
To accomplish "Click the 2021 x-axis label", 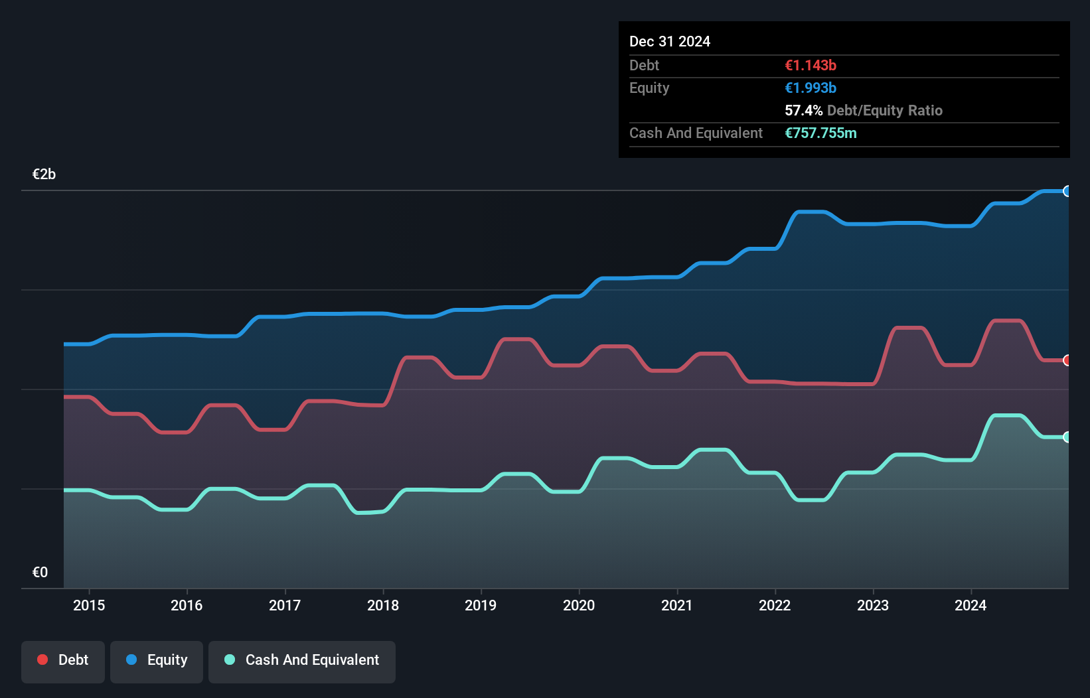I will click(x=677, y=605).
